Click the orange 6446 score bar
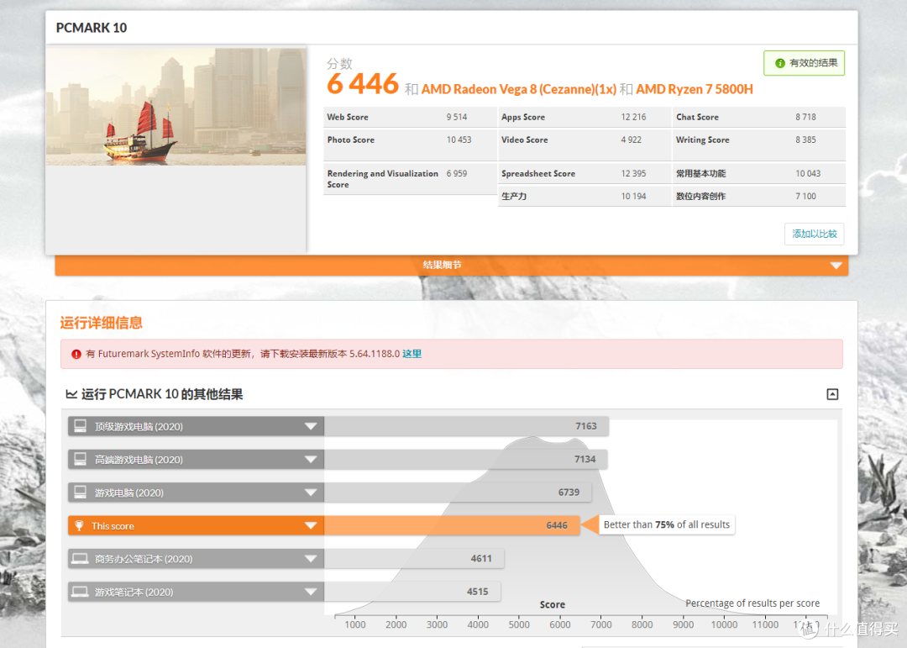Viewport: 907px width, 648px height. (452, 525)
